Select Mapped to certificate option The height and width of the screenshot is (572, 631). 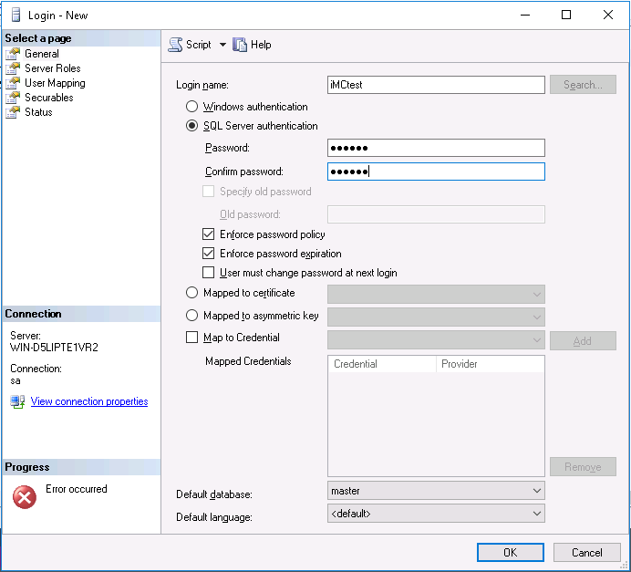point(192,293)
